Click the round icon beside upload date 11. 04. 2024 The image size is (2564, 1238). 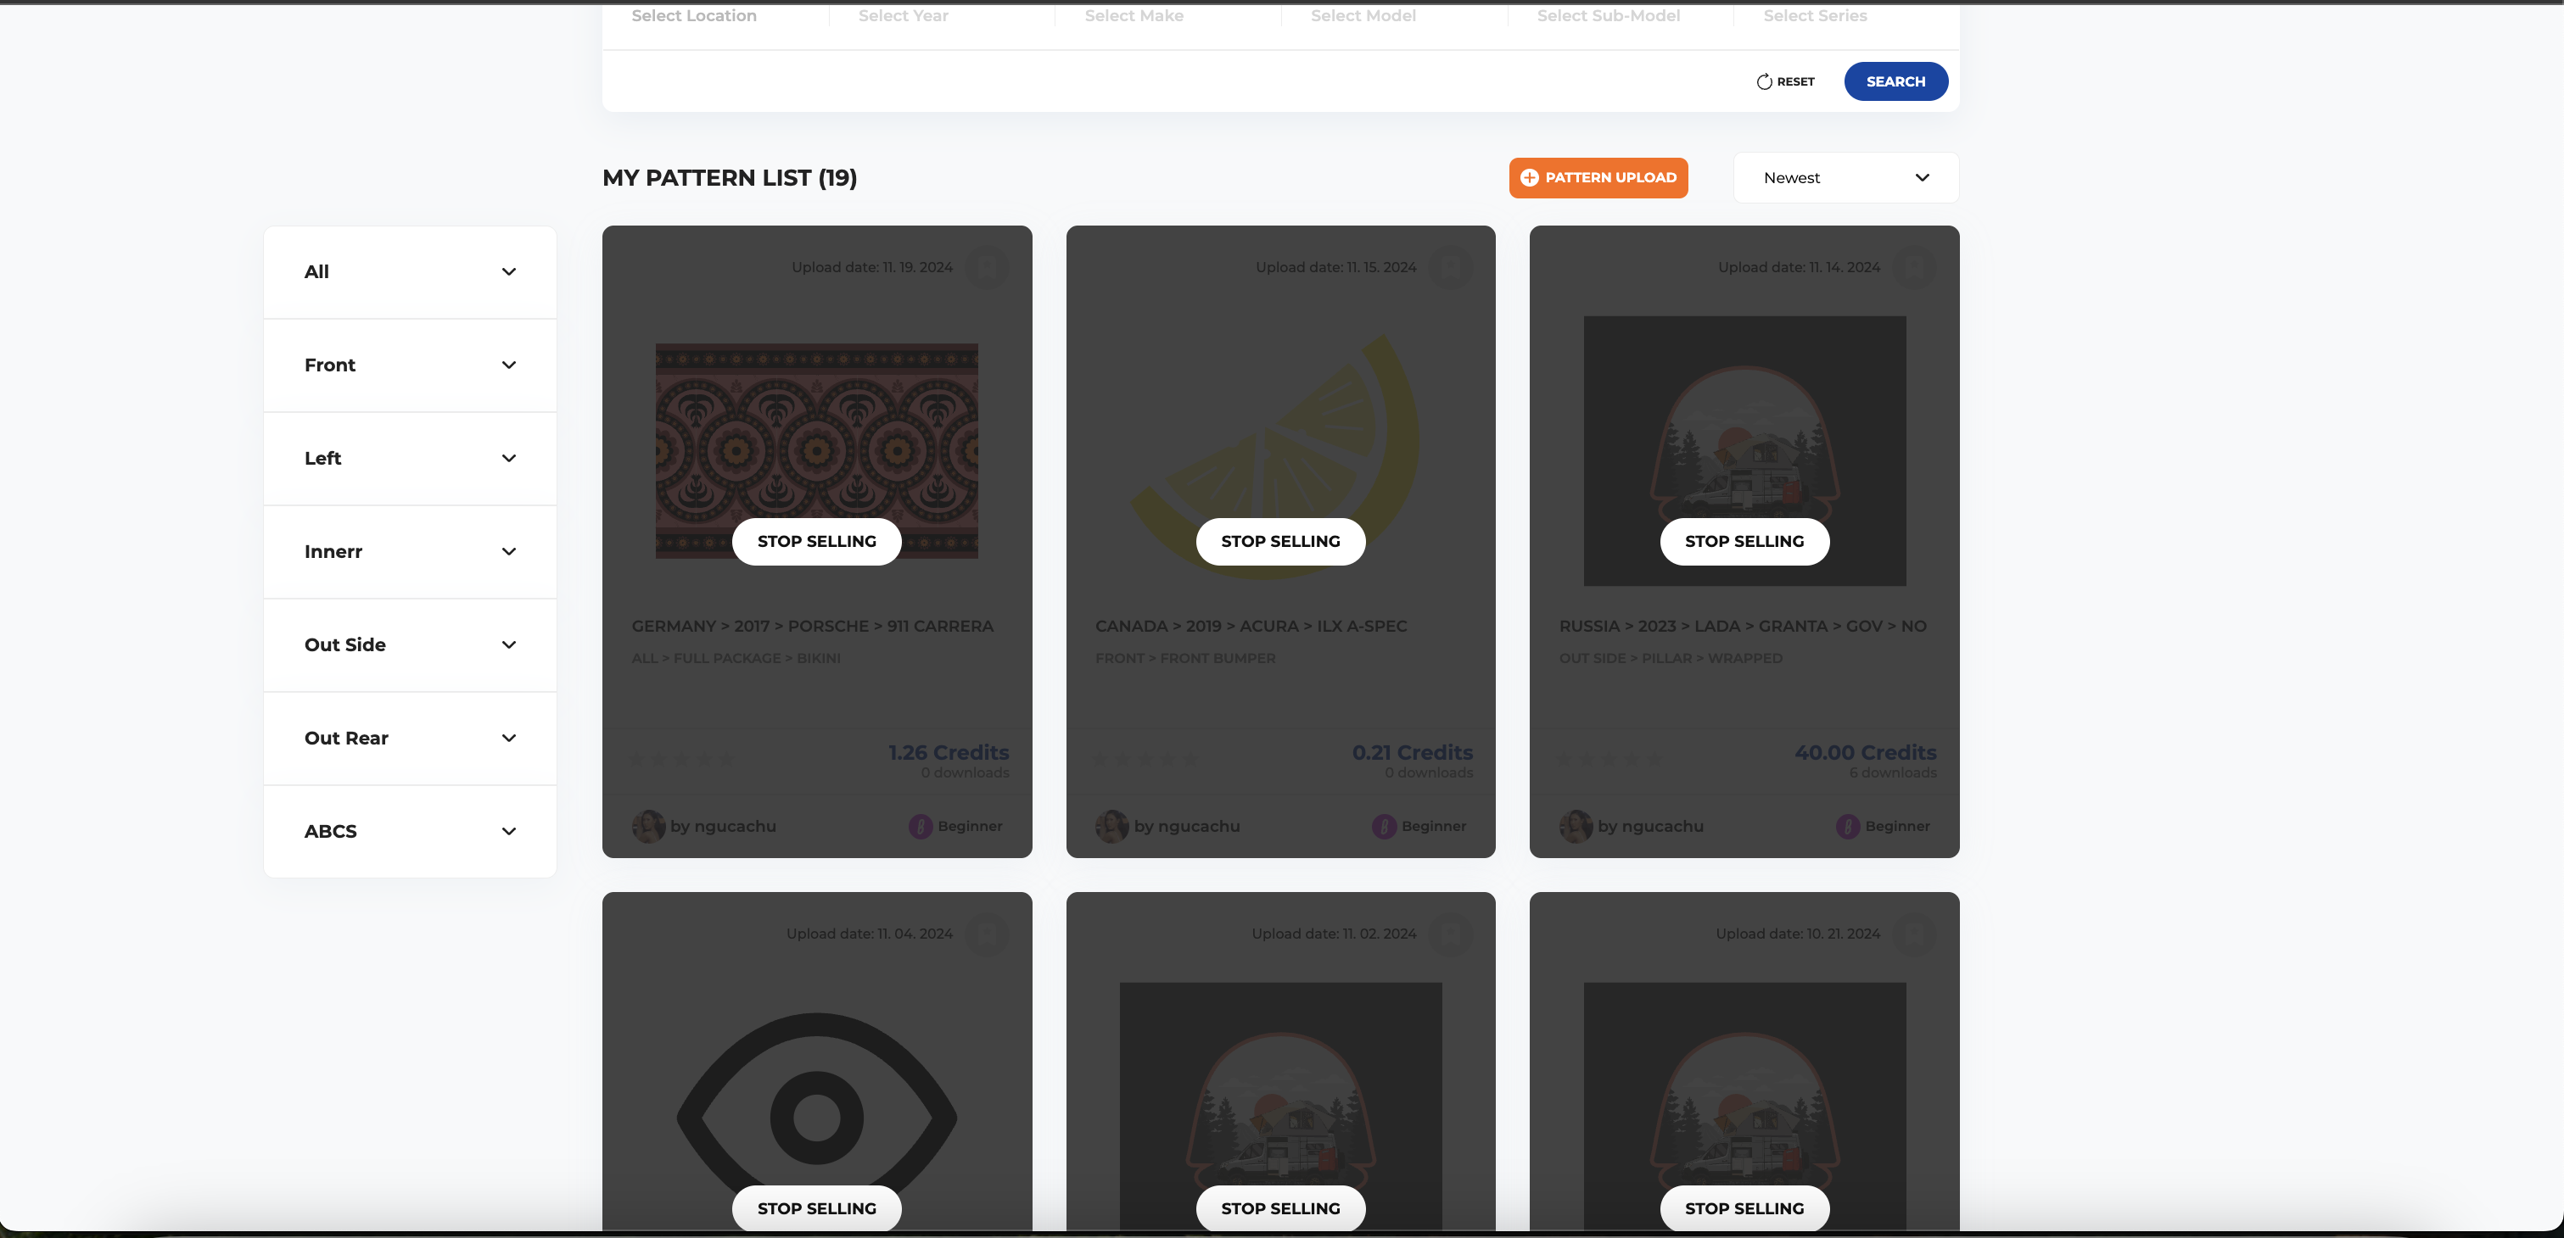(987, 934)
